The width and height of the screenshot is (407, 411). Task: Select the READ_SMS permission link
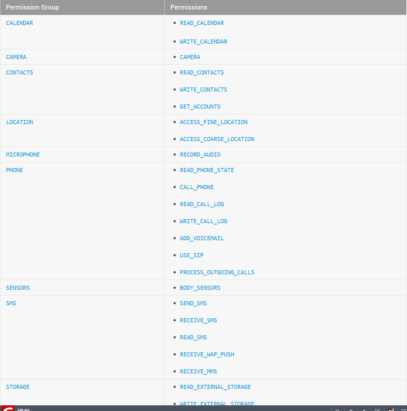tap(193, 337)
